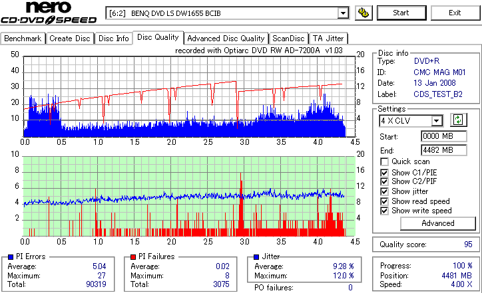Image resolution: width=482 pixels, height=293 pixels.
Task: Click the PI Errors average 5.04
Action: [99, 266]
